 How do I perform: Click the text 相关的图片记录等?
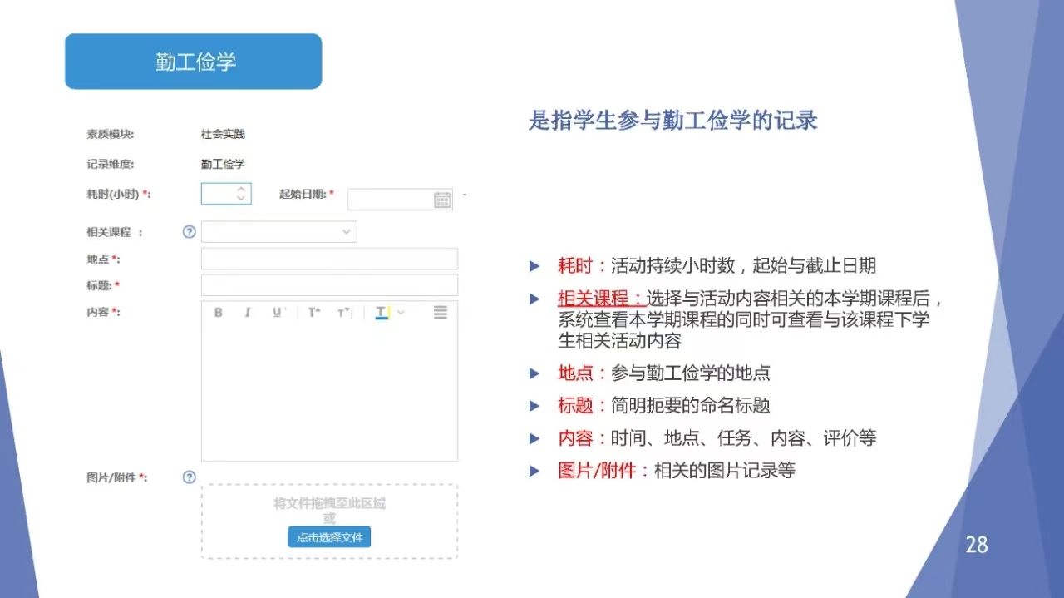(x=725, y=471)
